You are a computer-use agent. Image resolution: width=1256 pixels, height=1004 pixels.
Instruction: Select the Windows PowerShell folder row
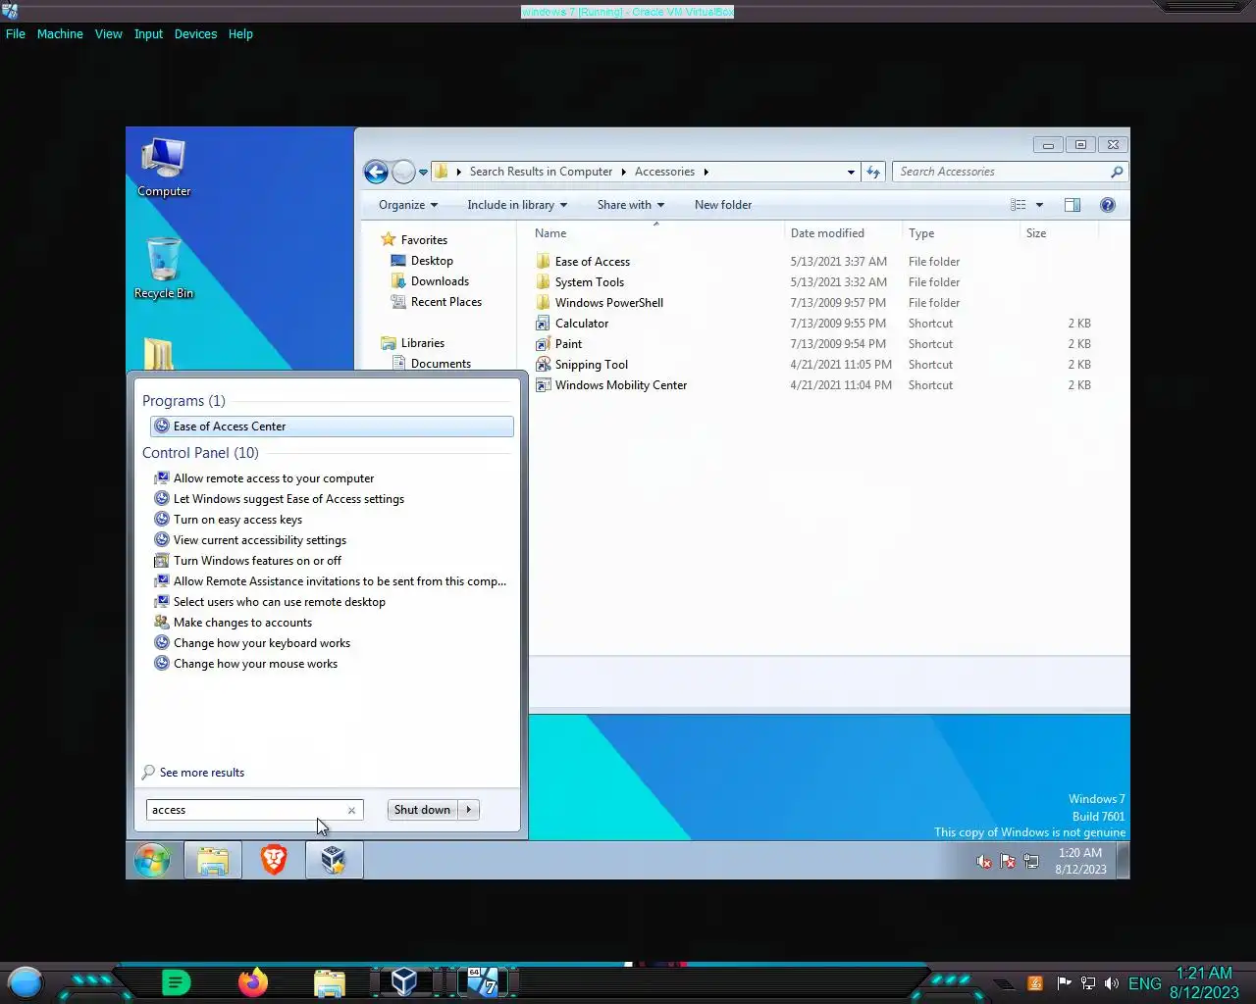[814, 303]
